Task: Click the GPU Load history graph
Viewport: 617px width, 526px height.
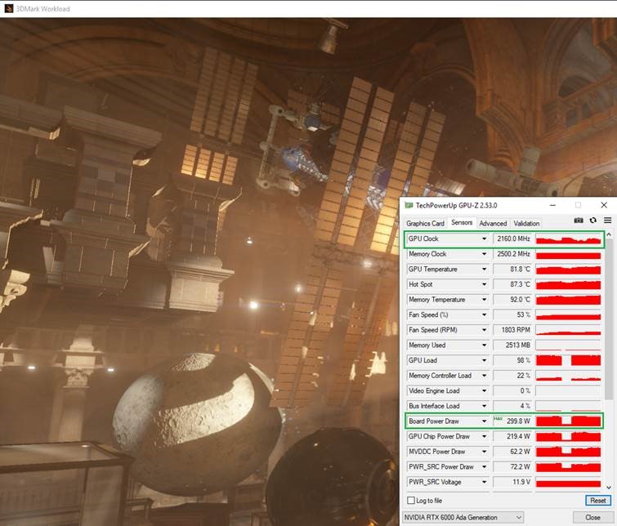Action: [568, 360]
